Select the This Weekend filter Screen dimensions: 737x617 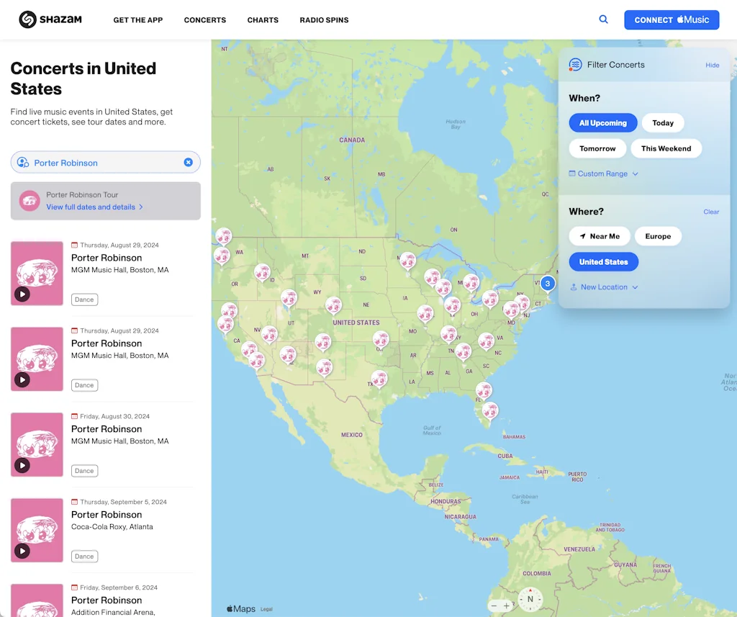point(666,148)
